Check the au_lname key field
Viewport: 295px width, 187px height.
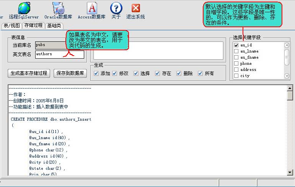pos(236,51)
